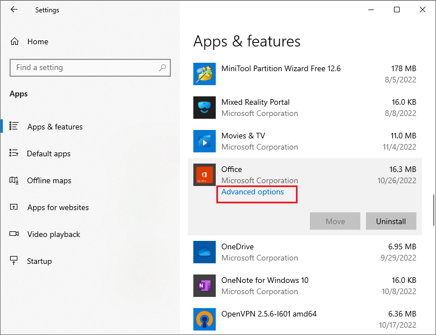Click the Apps & features list icon
Viewport: 436px width, 335px height.
pos(13,126)
